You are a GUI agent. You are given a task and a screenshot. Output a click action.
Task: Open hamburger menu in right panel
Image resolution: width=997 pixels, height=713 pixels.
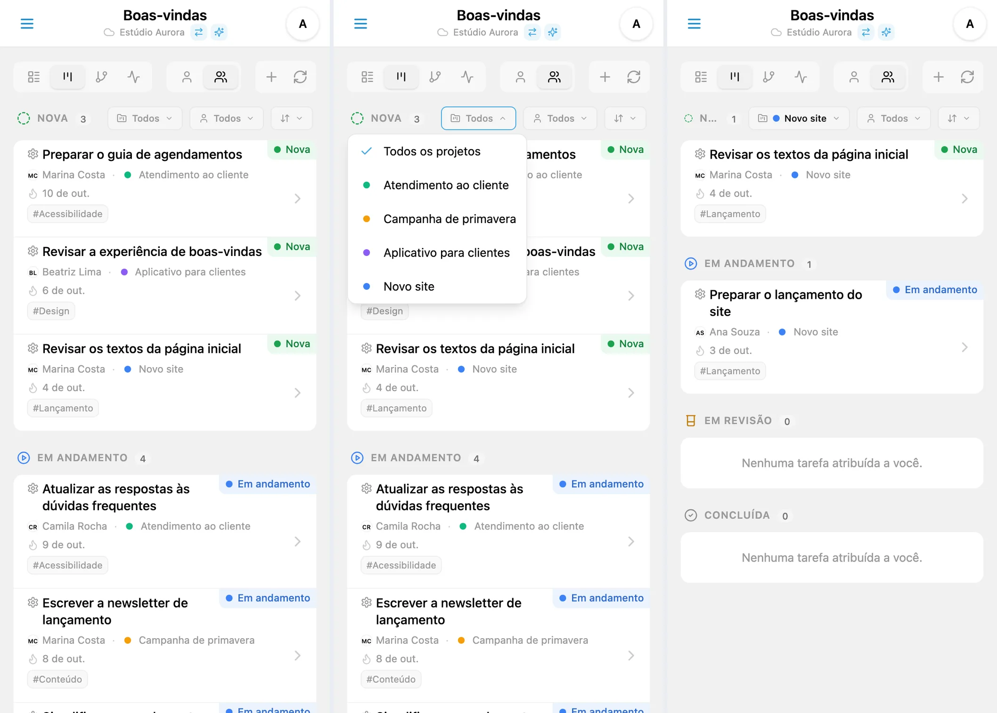pos(694,24)
